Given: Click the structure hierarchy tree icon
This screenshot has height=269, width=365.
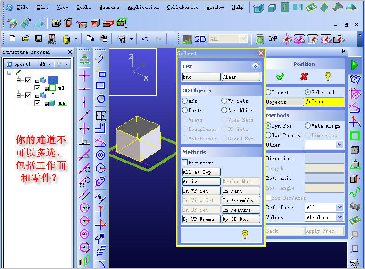Looking at the screenshot, I should point(84,59).
